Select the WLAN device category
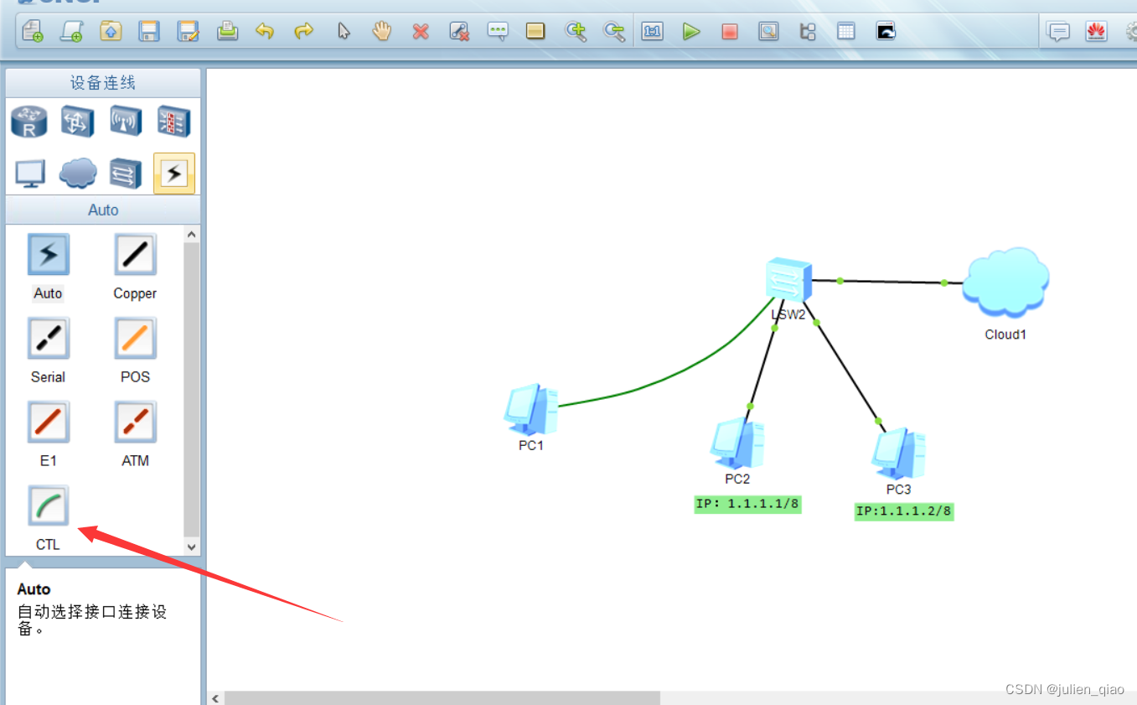Image resolution: width=1137 pixels, height=705 pixels. click(126, 122)
